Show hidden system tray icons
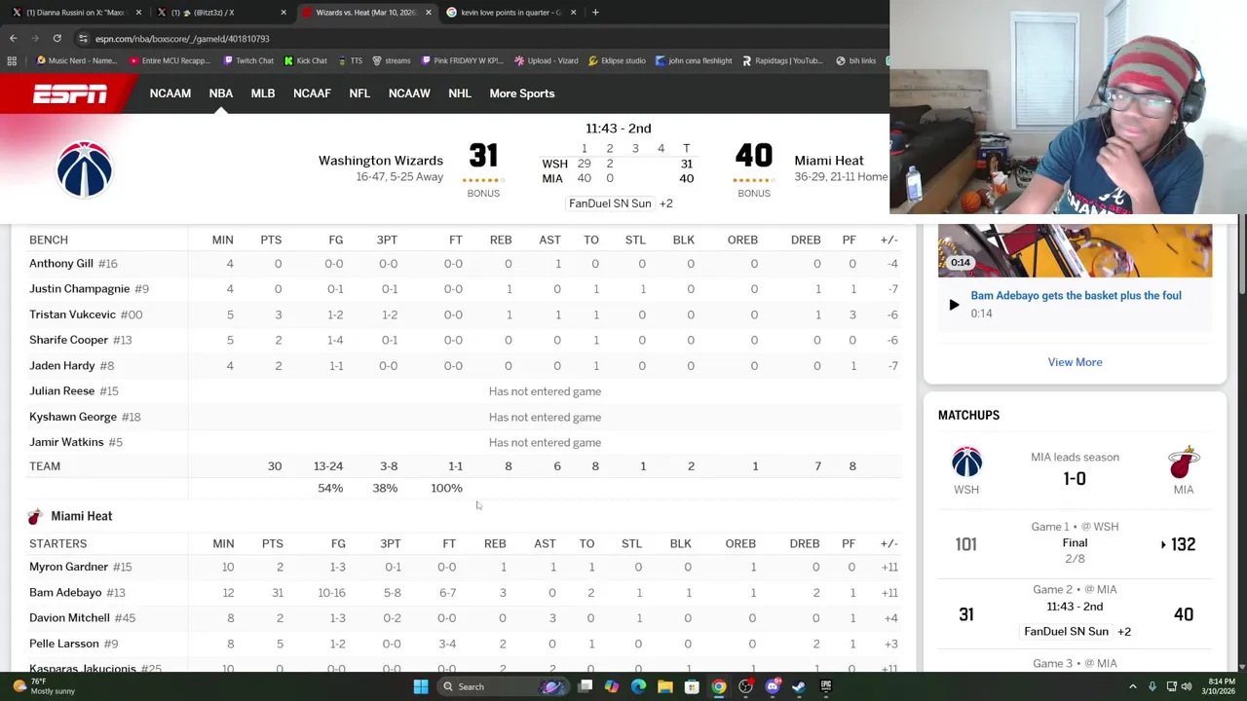The image size is (1247, 701). click(x=1132, y=686)
